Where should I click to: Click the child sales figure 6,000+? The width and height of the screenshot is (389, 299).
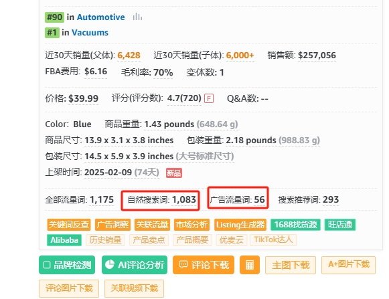pos(240,55)
